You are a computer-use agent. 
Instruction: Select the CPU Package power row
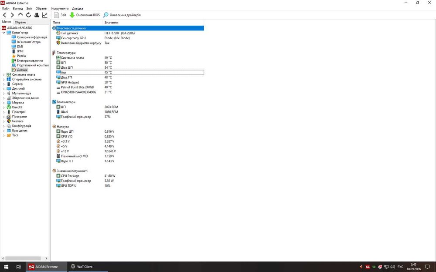130,176
